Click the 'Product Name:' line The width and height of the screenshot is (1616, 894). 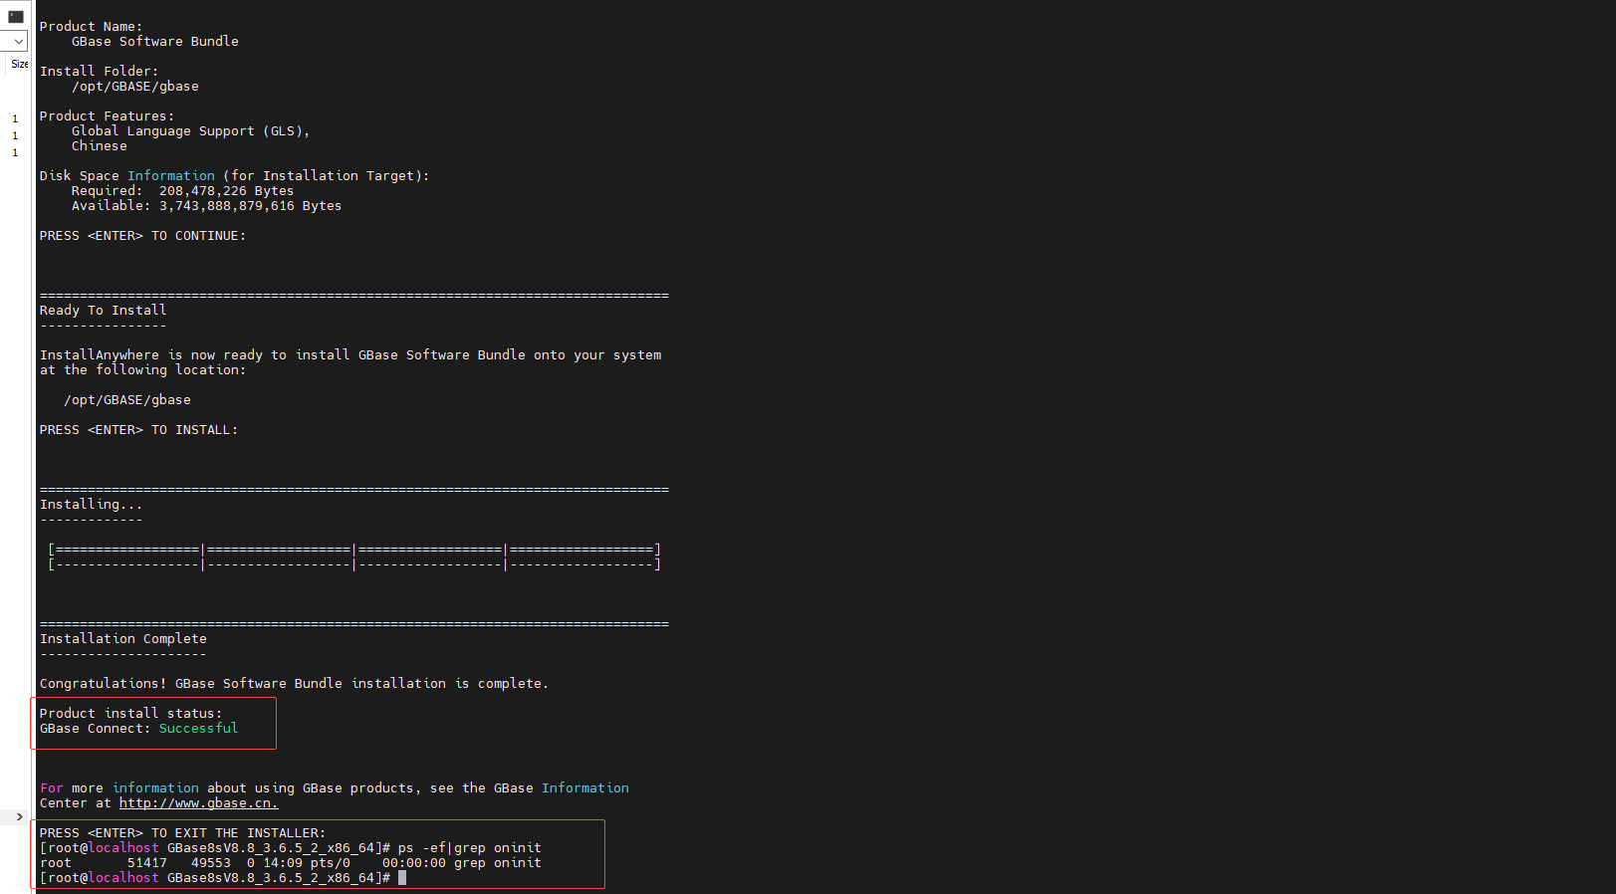pyautogui.click(x=91, y=27)
